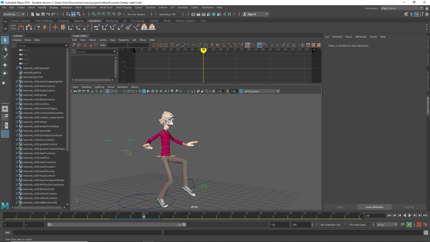430x242 pixels.
Task: Open the Modeling menu set dropdown
Action: pos(14,14)
